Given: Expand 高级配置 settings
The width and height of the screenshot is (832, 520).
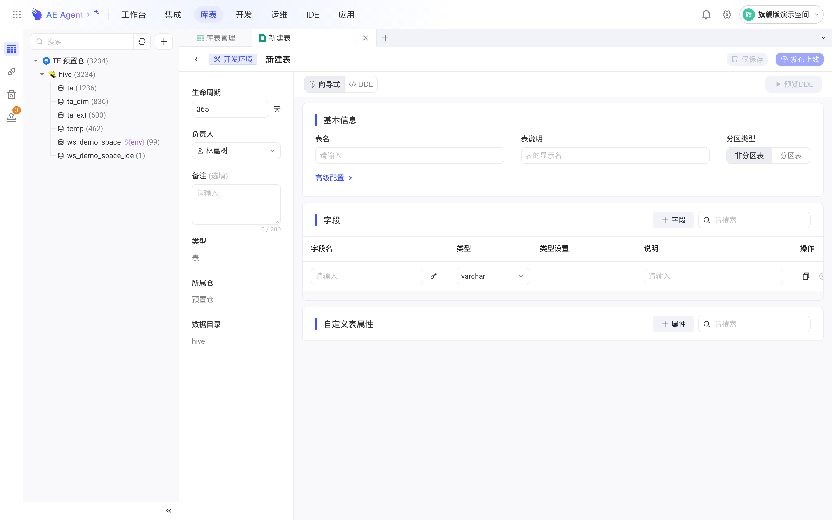Looking at the screenshot, I should pyautogui.click(x=334, y=178).
